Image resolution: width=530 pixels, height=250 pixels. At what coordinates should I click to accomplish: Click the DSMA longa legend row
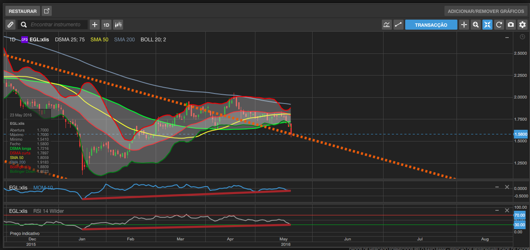coord(30,148)
